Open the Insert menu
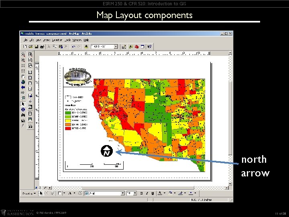The height and width of the screenshot is (217, 289). [47, 40]
